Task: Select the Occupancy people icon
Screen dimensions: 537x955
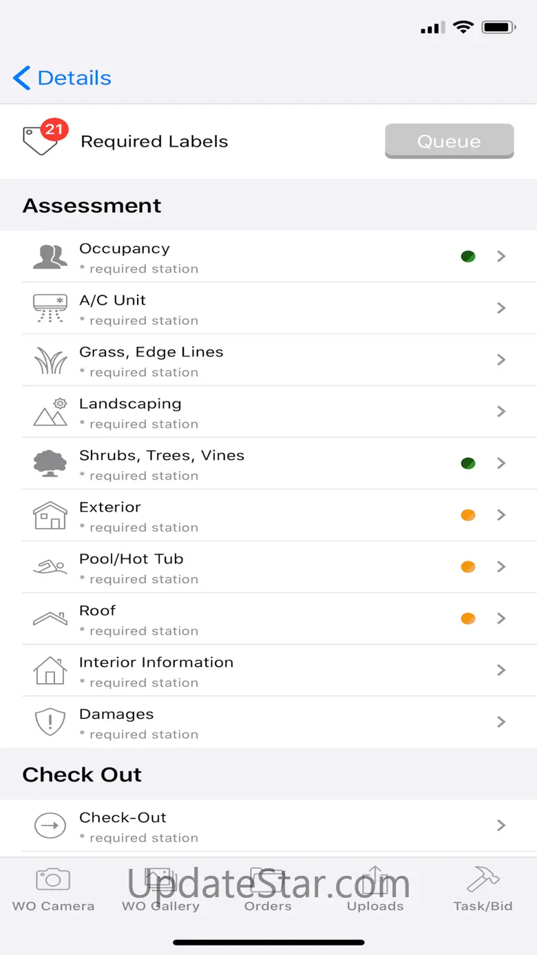Action: coord(50,256)
